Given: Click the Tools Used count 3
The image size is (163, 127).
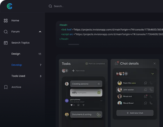Looking at the screenshot, I should click(40, 76).
